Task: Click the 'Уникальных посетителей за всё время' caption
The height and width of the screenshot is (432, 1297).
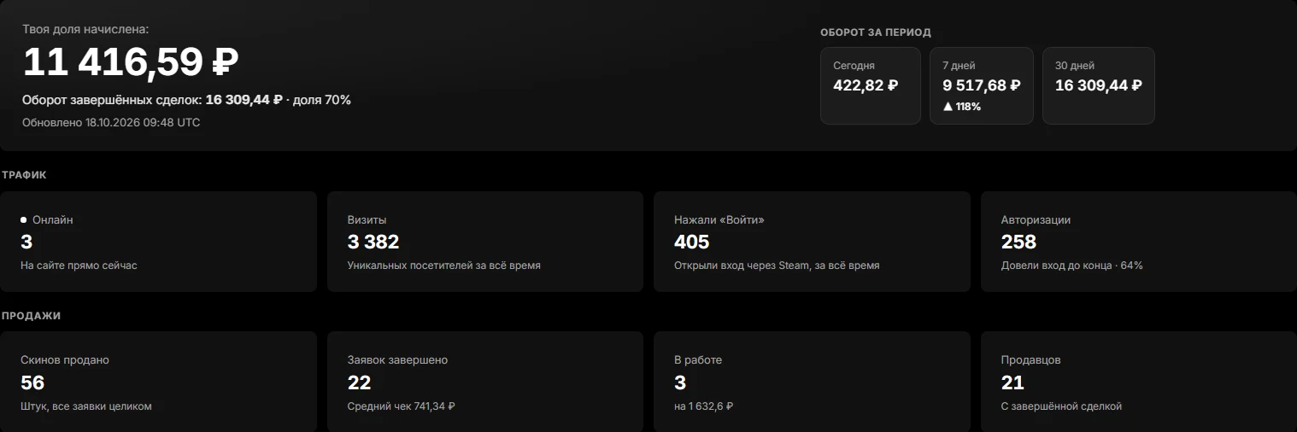Action: click(x=443, y=266)
